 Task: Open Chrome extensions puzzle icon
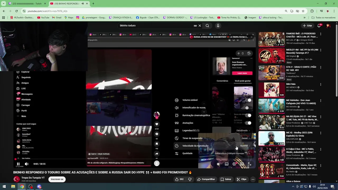[312, 11]
